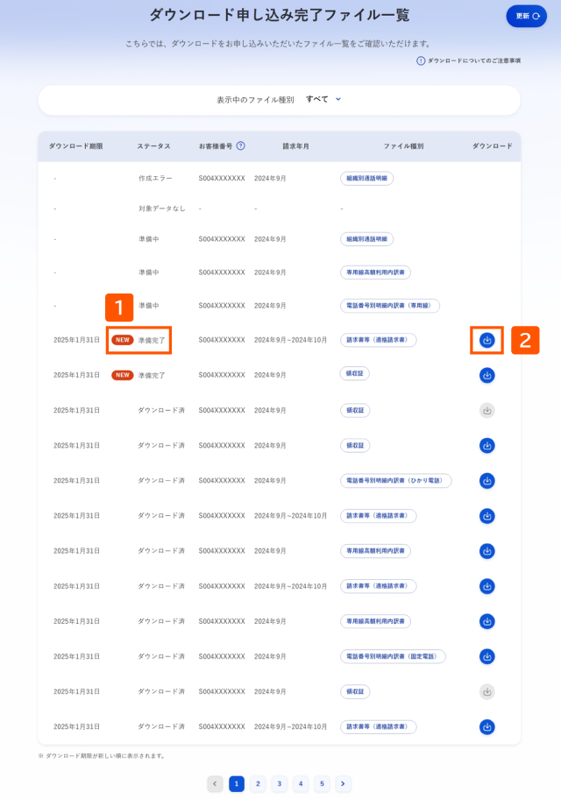The image size is (561, 799).
Task: Select page 4 in pagination
Action: (301, 784)
